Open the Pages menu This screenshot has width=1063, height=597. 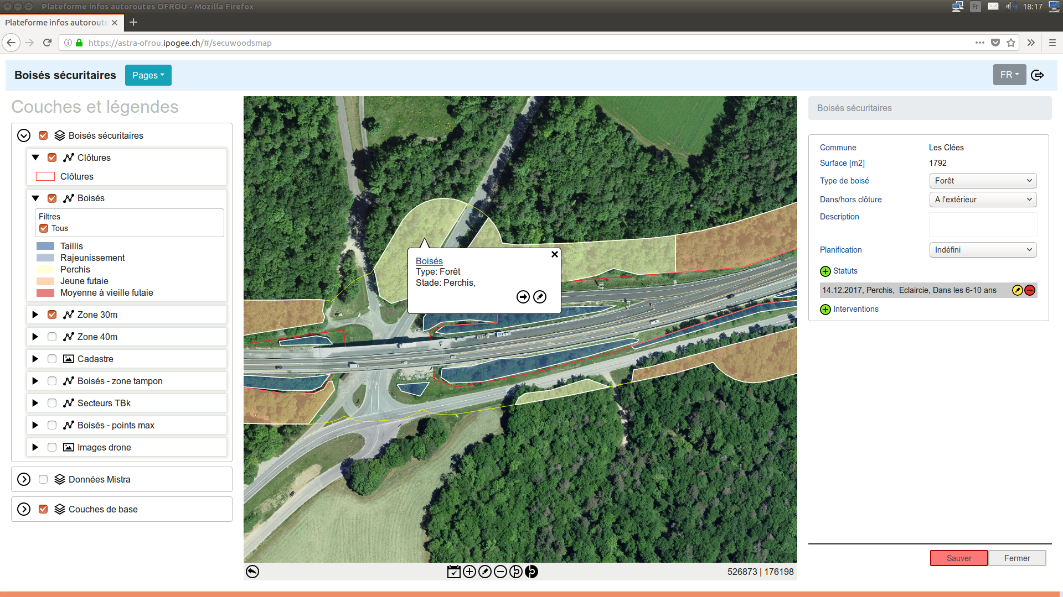point(148,75)
